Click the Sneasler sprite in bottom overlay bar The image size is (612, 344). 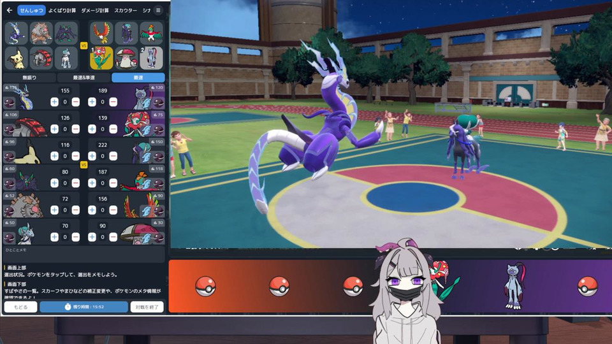(x=515, y=286)
